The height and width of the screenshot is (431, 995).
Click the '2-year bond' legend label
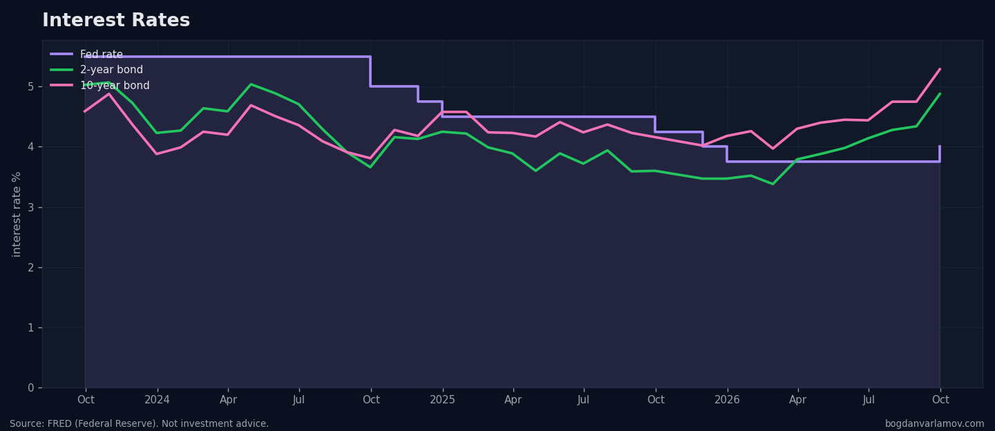111,70
